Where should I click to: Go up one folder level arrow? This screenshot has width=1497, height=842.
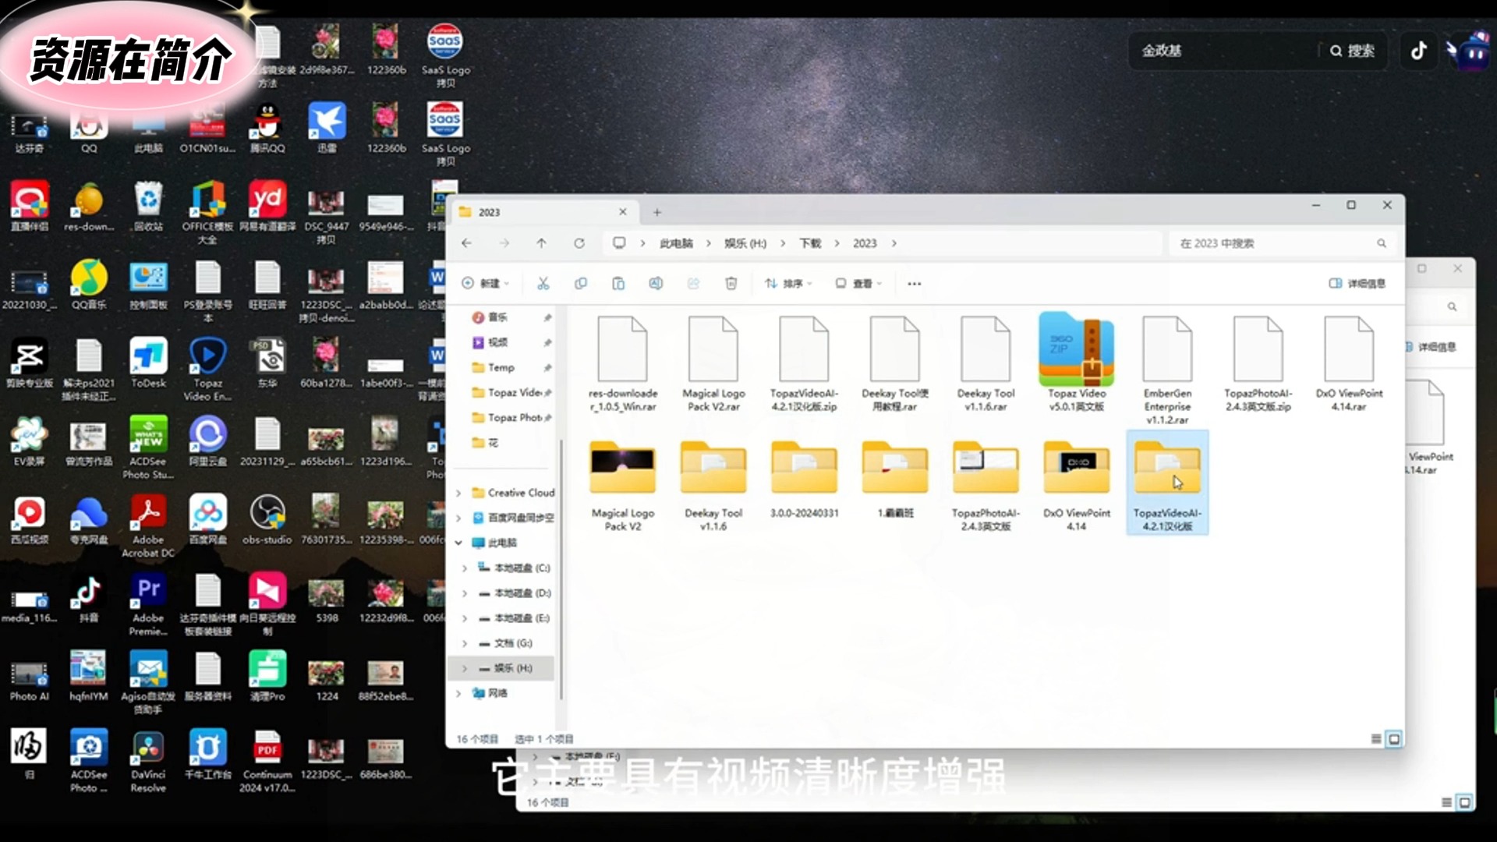click(x=541, y=243)
